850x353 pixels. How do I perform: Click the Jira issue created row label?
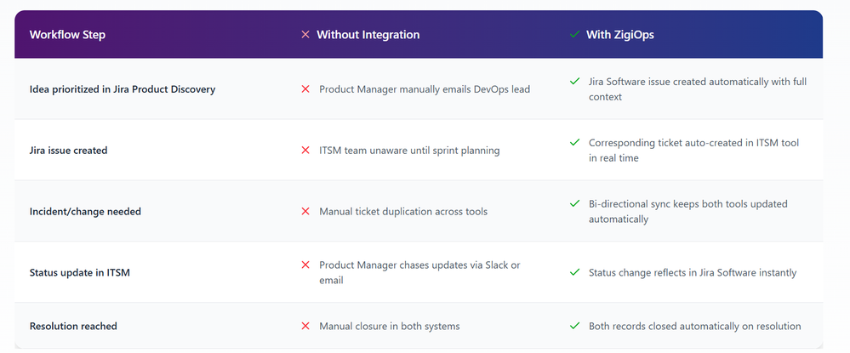tap(68, 151)
